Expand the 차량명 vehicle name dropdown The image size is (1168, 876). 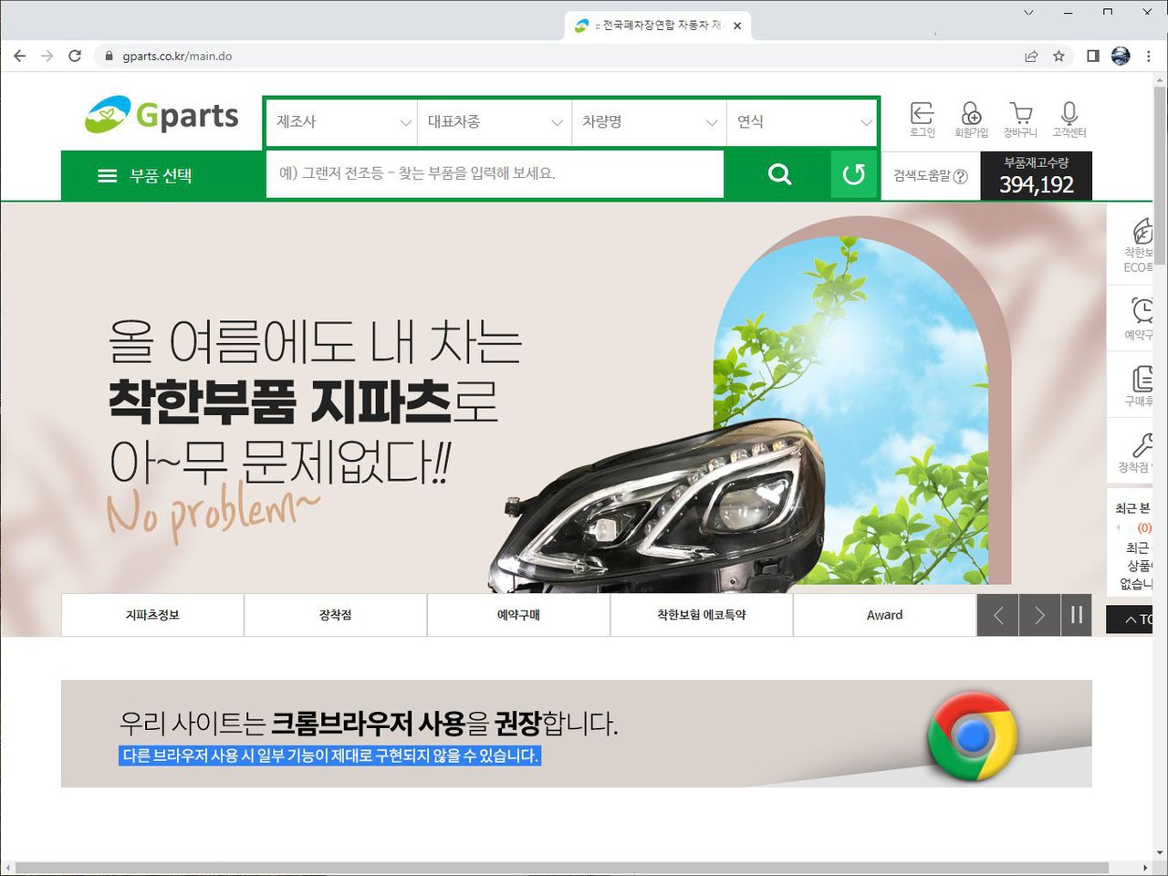(x=649, y=121)
